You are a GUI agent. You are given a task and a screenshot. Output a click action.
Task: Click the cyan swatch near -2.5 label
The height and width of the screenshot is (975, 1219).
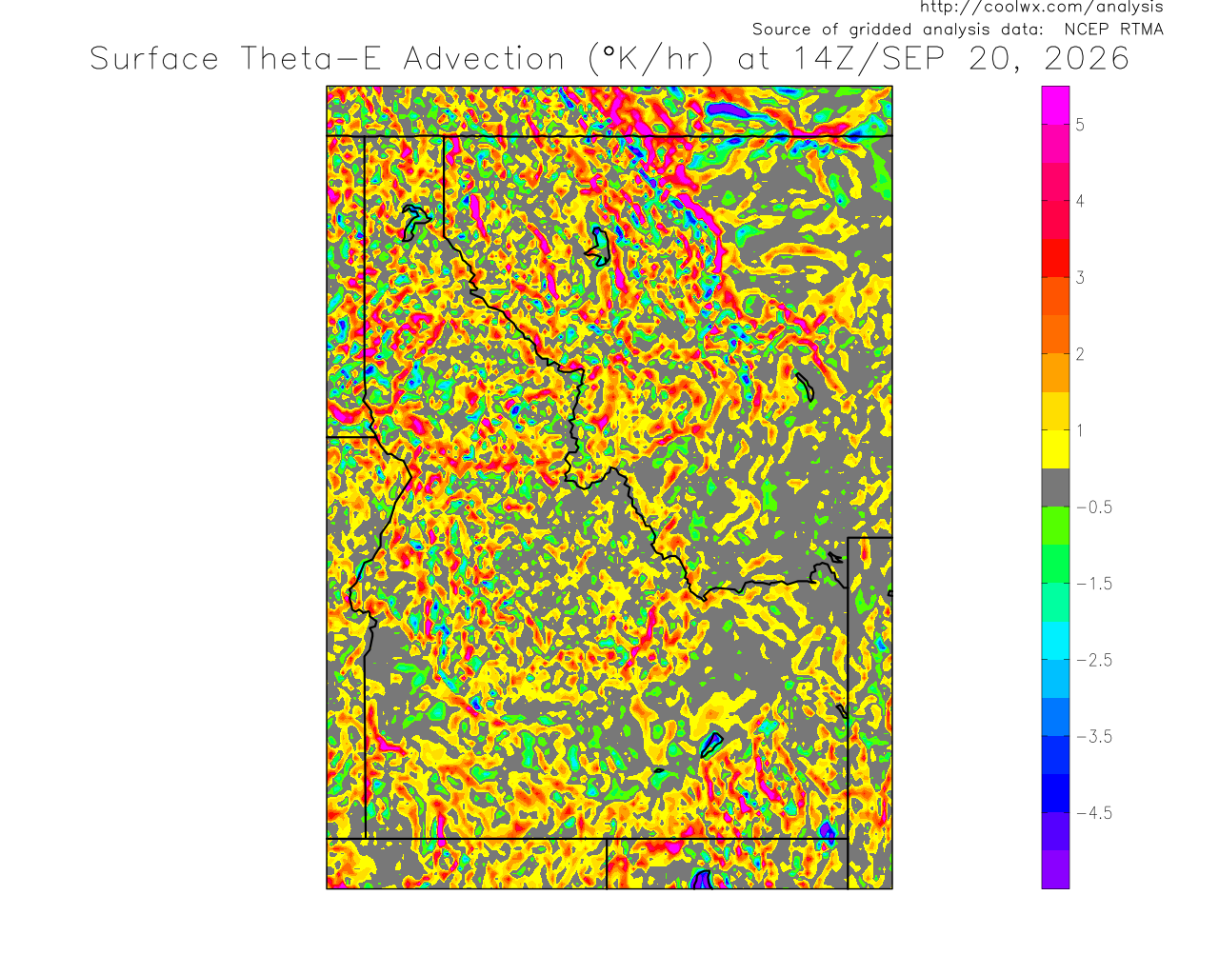pyautogui.click(x=1055, y=641)
